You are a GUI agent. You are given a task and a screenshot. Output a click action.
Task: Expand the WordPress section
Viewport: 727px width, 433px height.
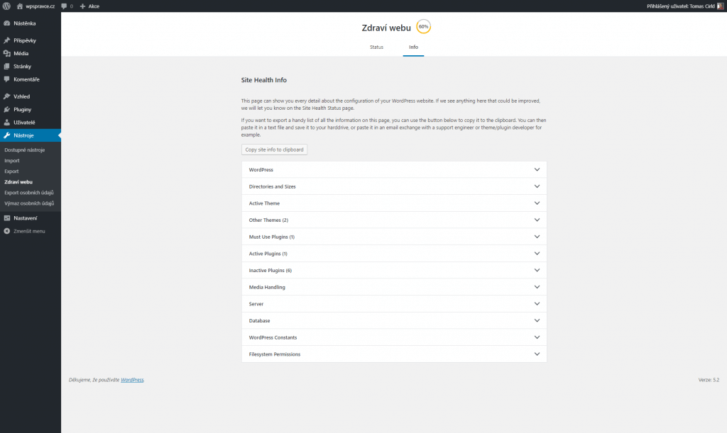pyautogui.click(x=393, y=170)
